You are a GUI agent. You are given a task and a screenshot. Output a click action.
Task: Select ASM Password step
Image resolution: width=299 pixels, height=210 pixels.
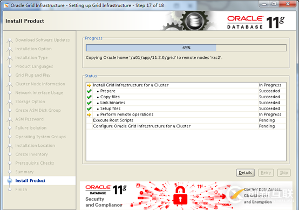pyautogui.click(x=29, y=119)
